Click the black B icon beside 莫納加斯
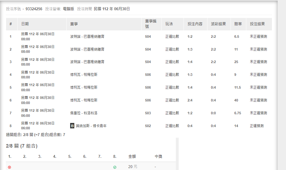 [x=72, y=126]
